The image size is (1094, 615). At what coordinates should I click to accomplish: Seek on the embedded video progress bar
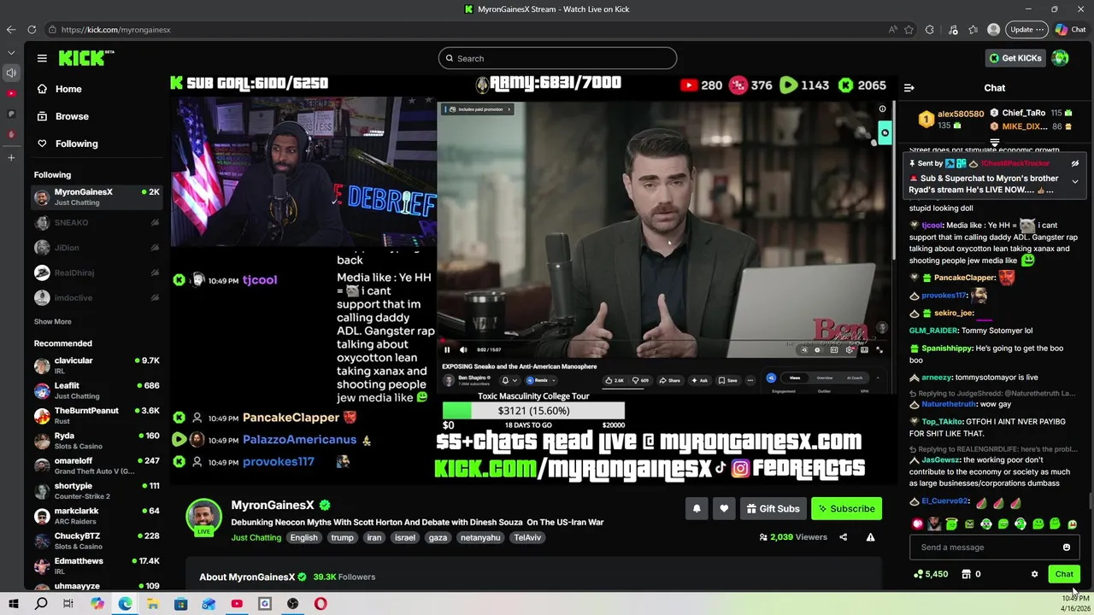pyautogui.click(x=664, y=341)
